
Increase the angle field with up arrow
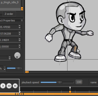click(10, 57)
